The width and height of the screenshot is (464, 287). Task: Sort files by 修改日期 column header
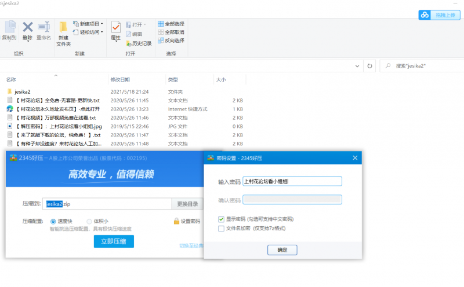[x=120, y=79]
